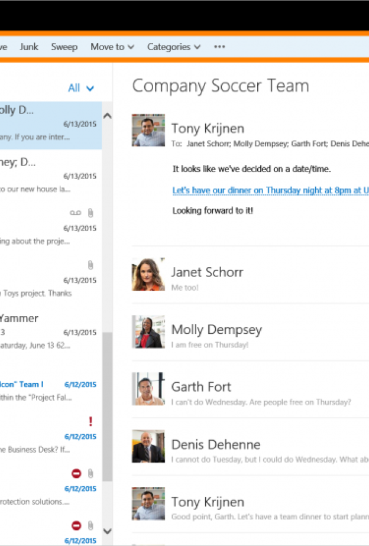369x546 pixels.
Task: Click Garth Fort's profile photo
Action: pyautogui.click(x=148, y=389)
